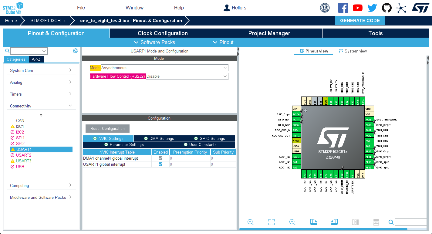Open the User Constants tab
432x234 pixels.
(x=200, y=144)
